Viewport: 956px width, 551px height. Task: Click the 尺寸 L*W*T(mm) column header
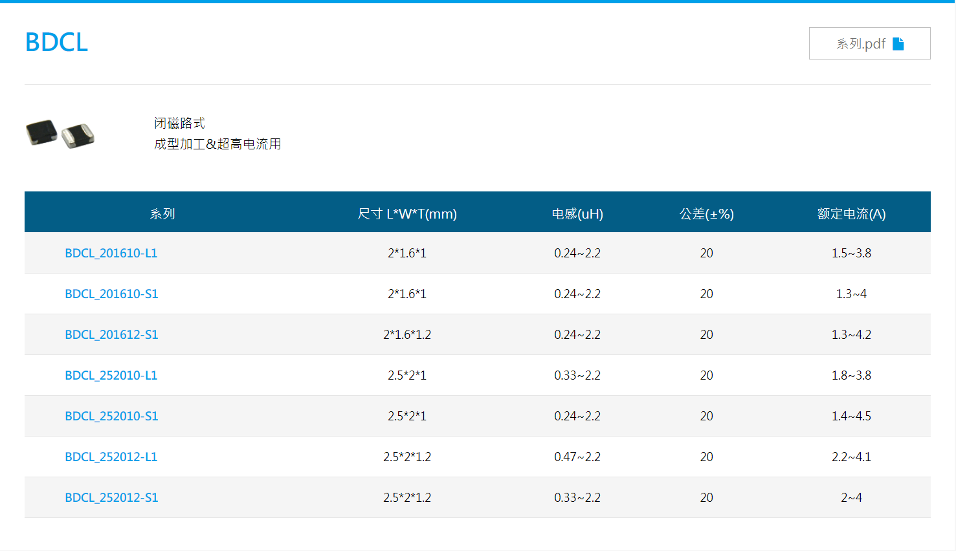407,213
